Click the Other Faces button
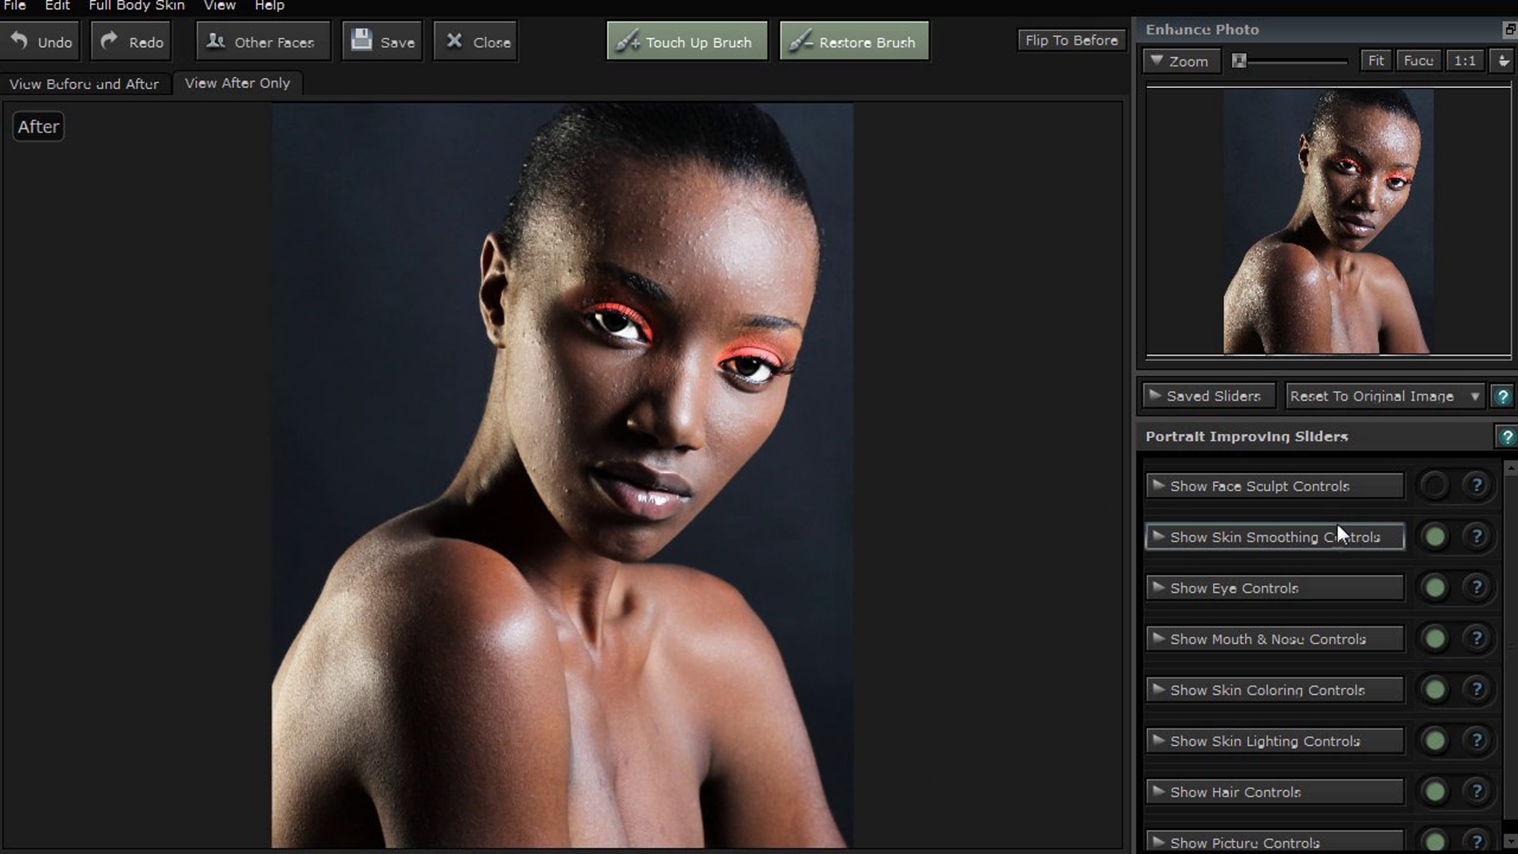The image size is (1518, 854). [x=262, y=42]
